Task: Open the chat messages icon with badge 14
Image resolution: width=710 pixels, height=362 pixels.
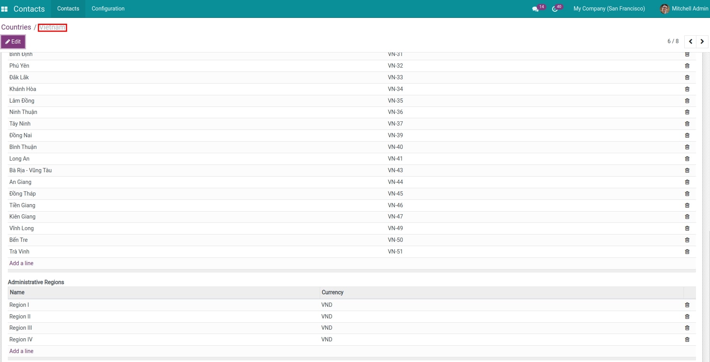Action: [x=536, y=9]
